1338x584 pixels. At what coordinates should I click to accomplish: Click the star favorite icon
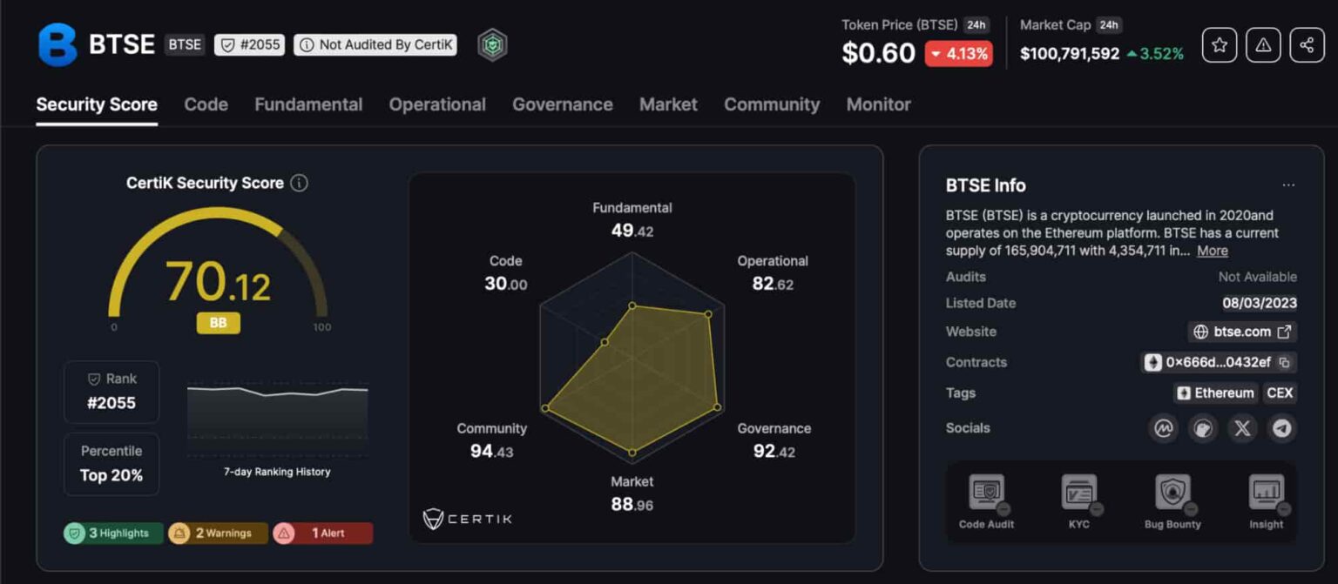click(x=1220, y=45)
